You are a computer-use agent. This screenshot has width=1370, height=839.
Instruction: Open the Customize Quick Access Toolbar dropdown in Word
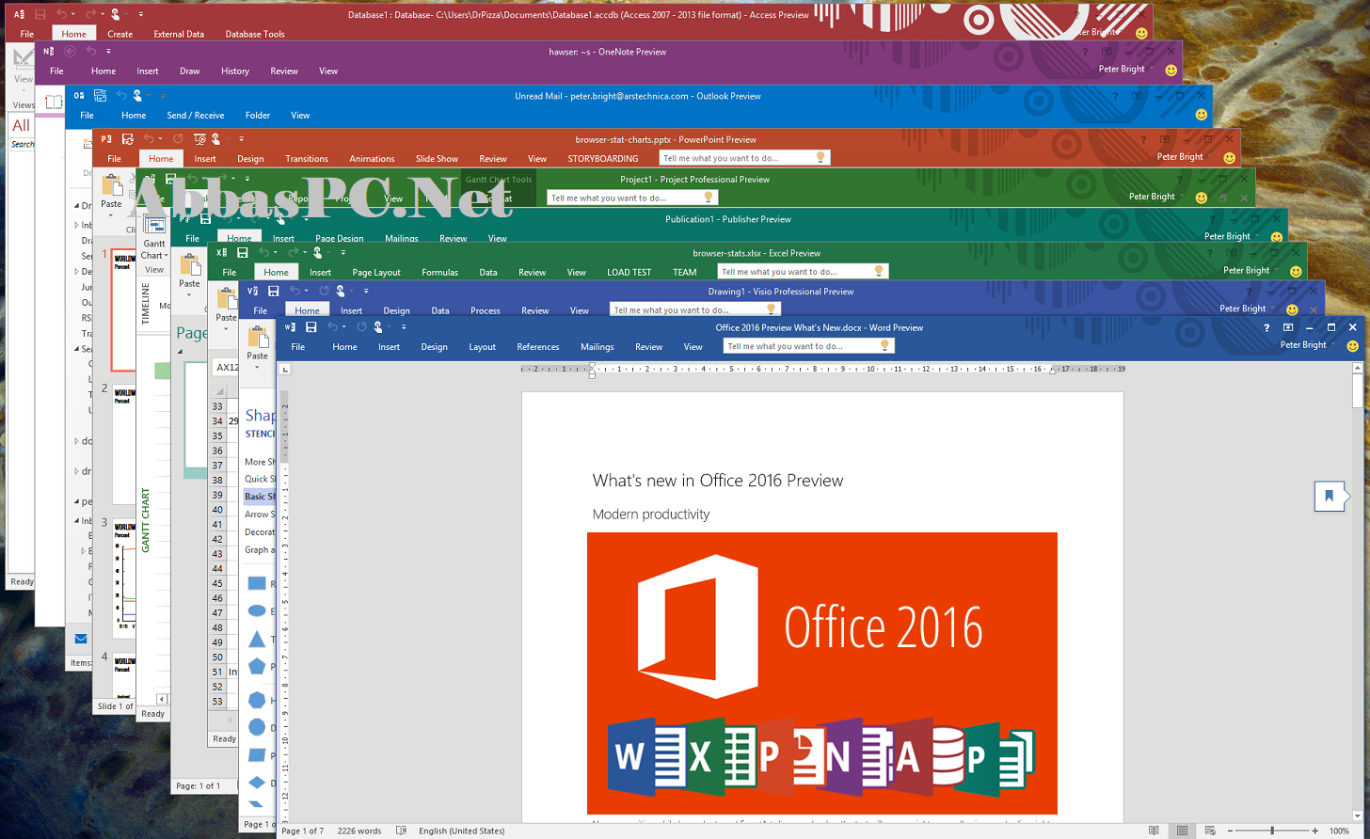(x=404, y=327)
